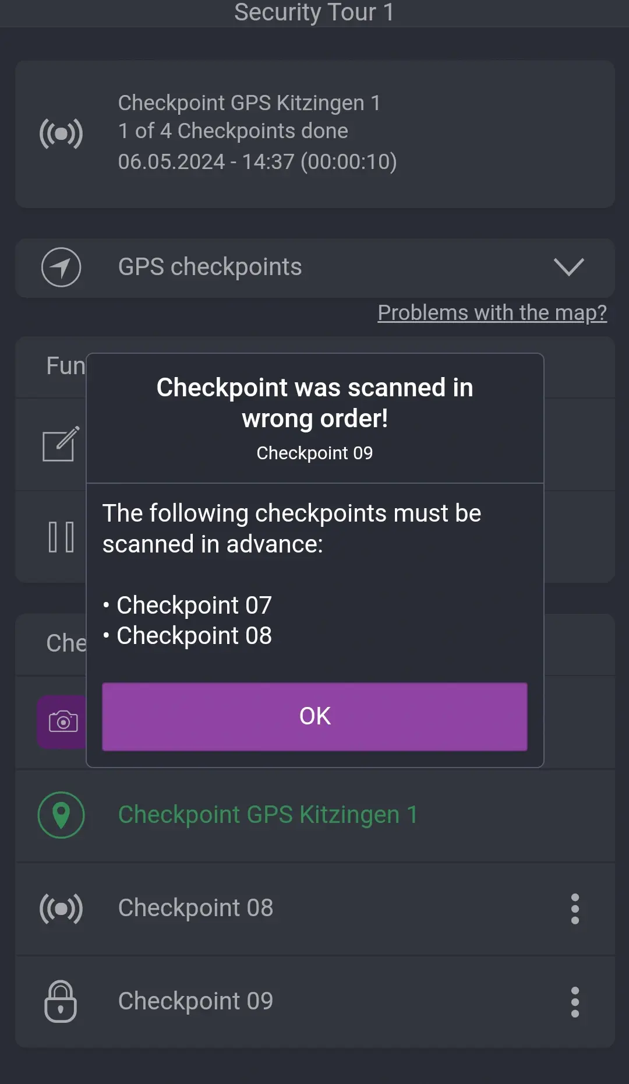The width and height of the screenshot is (629, 1084).
Task: Open the three-dot menu for Checkpoint 08
Action: tap(575, 909)
